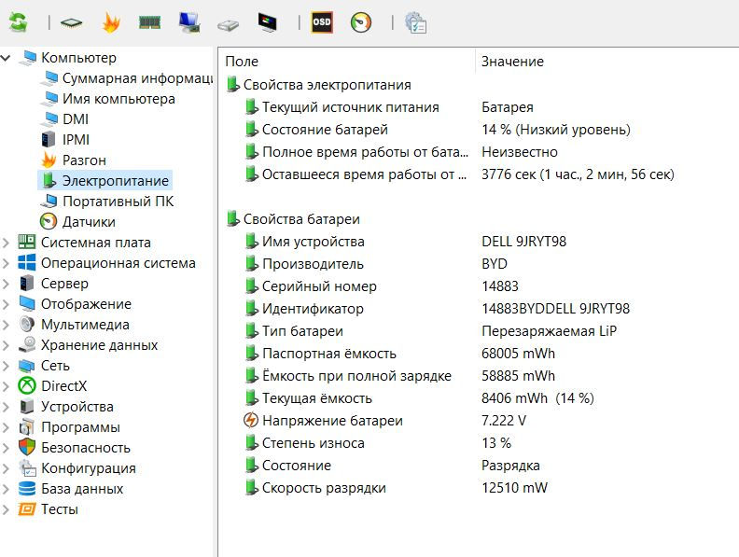Click the green Refresh arrows toolbar icon
Image resolution: width=739 pixels, height=557 pixels.
click(19, 22)
